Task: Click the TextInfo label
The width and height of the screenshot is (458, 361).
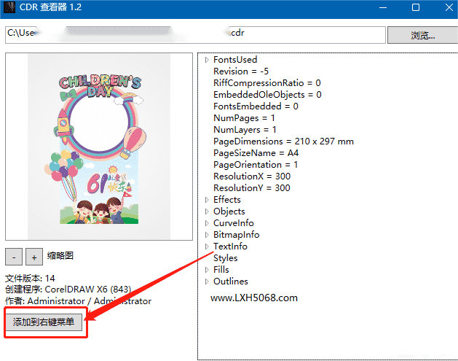Action: 230,247
